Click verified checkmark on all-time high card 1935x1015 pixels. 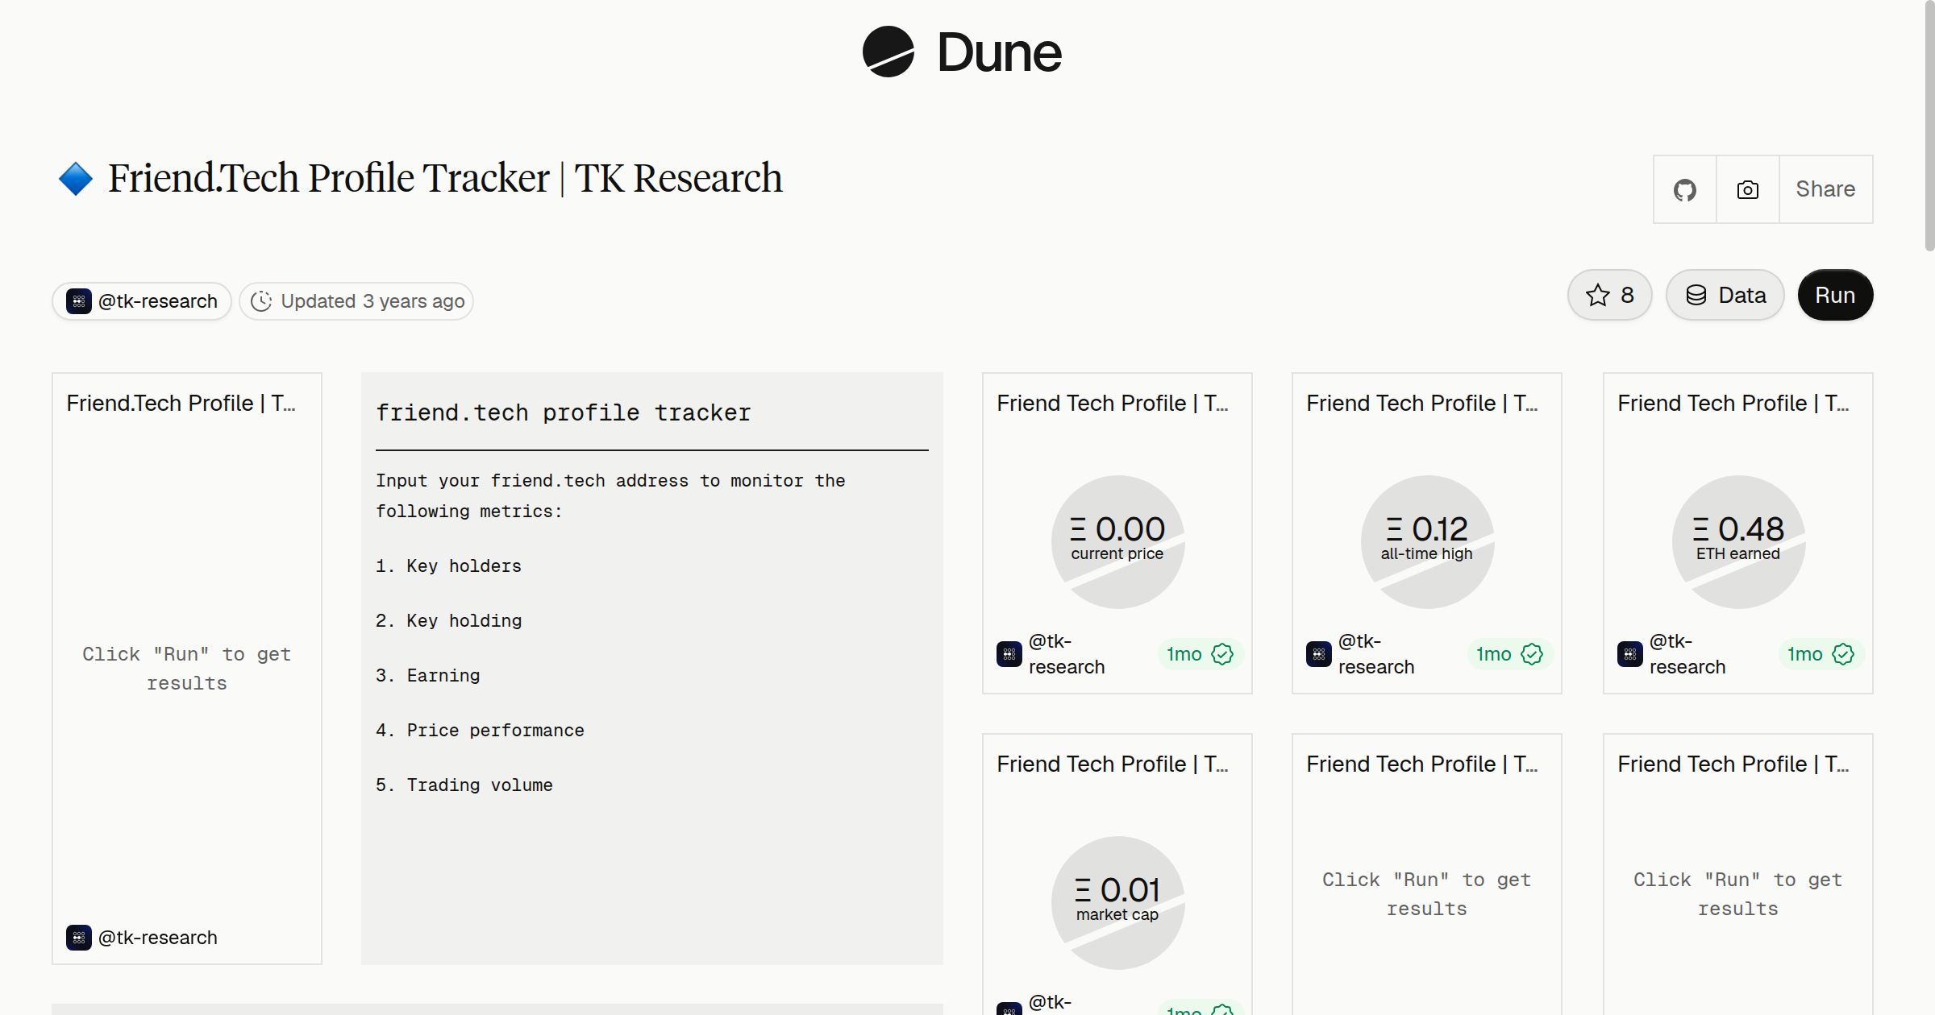1532,654
